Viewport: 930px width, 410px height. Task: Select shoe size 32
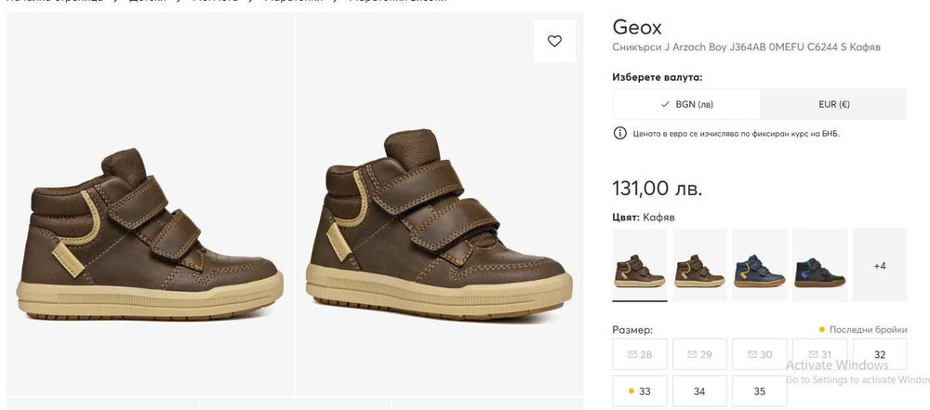click(x=879, y=355)
